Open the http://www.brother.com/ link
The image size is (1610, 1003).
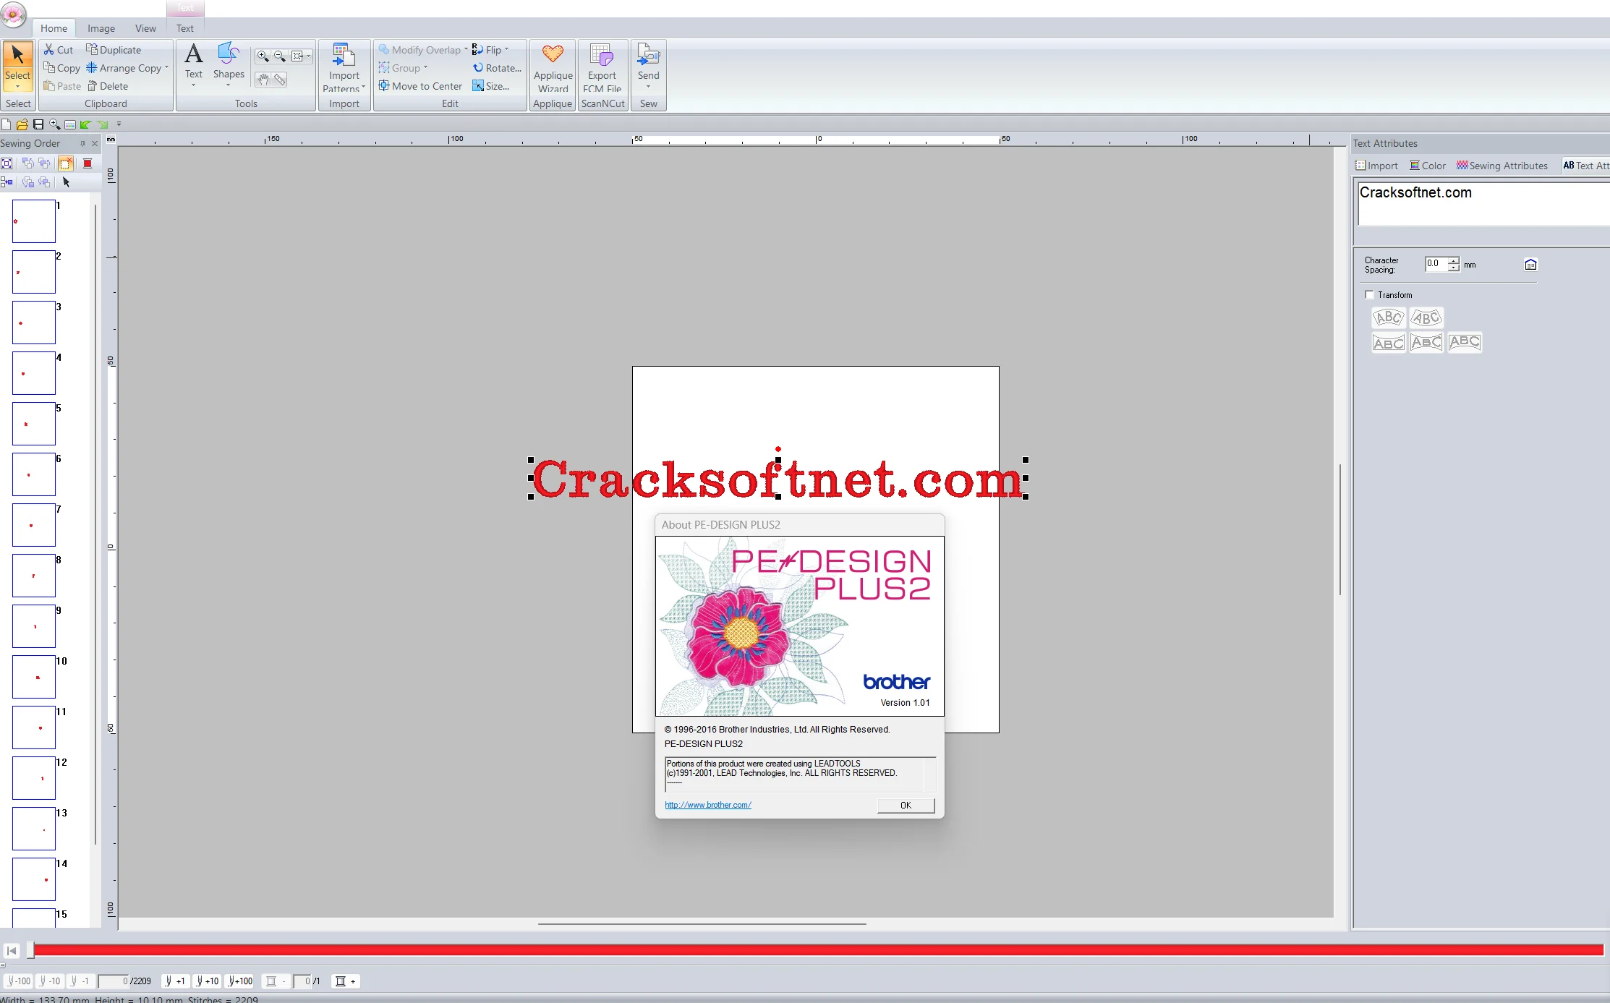pyautogui.click(x=708, y=805)
